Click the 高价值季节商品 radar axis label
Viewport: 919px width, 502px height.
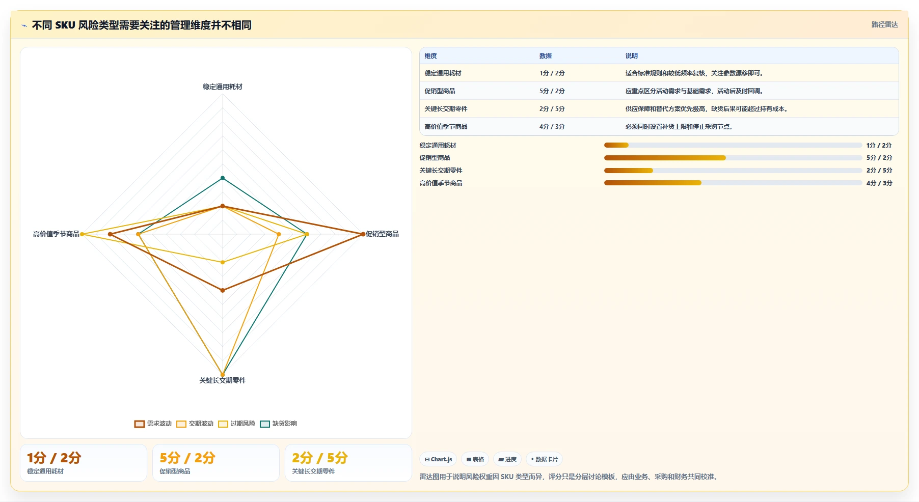click(56, 234)
